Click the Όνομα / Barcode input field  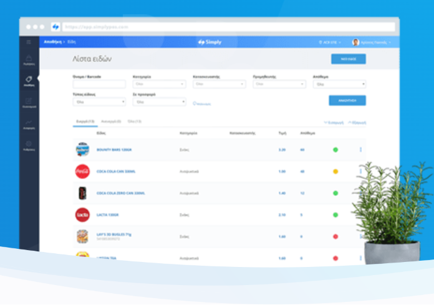99,84
